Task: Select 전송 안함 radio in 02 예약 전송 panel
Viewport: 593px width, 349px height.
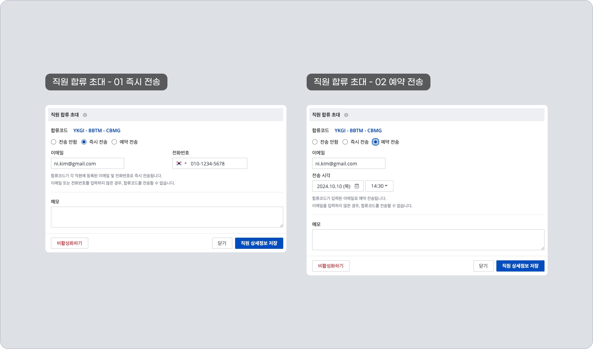Action: [315, 142]
